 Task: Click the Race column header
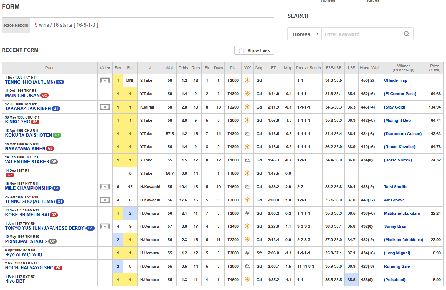[50, 68]
